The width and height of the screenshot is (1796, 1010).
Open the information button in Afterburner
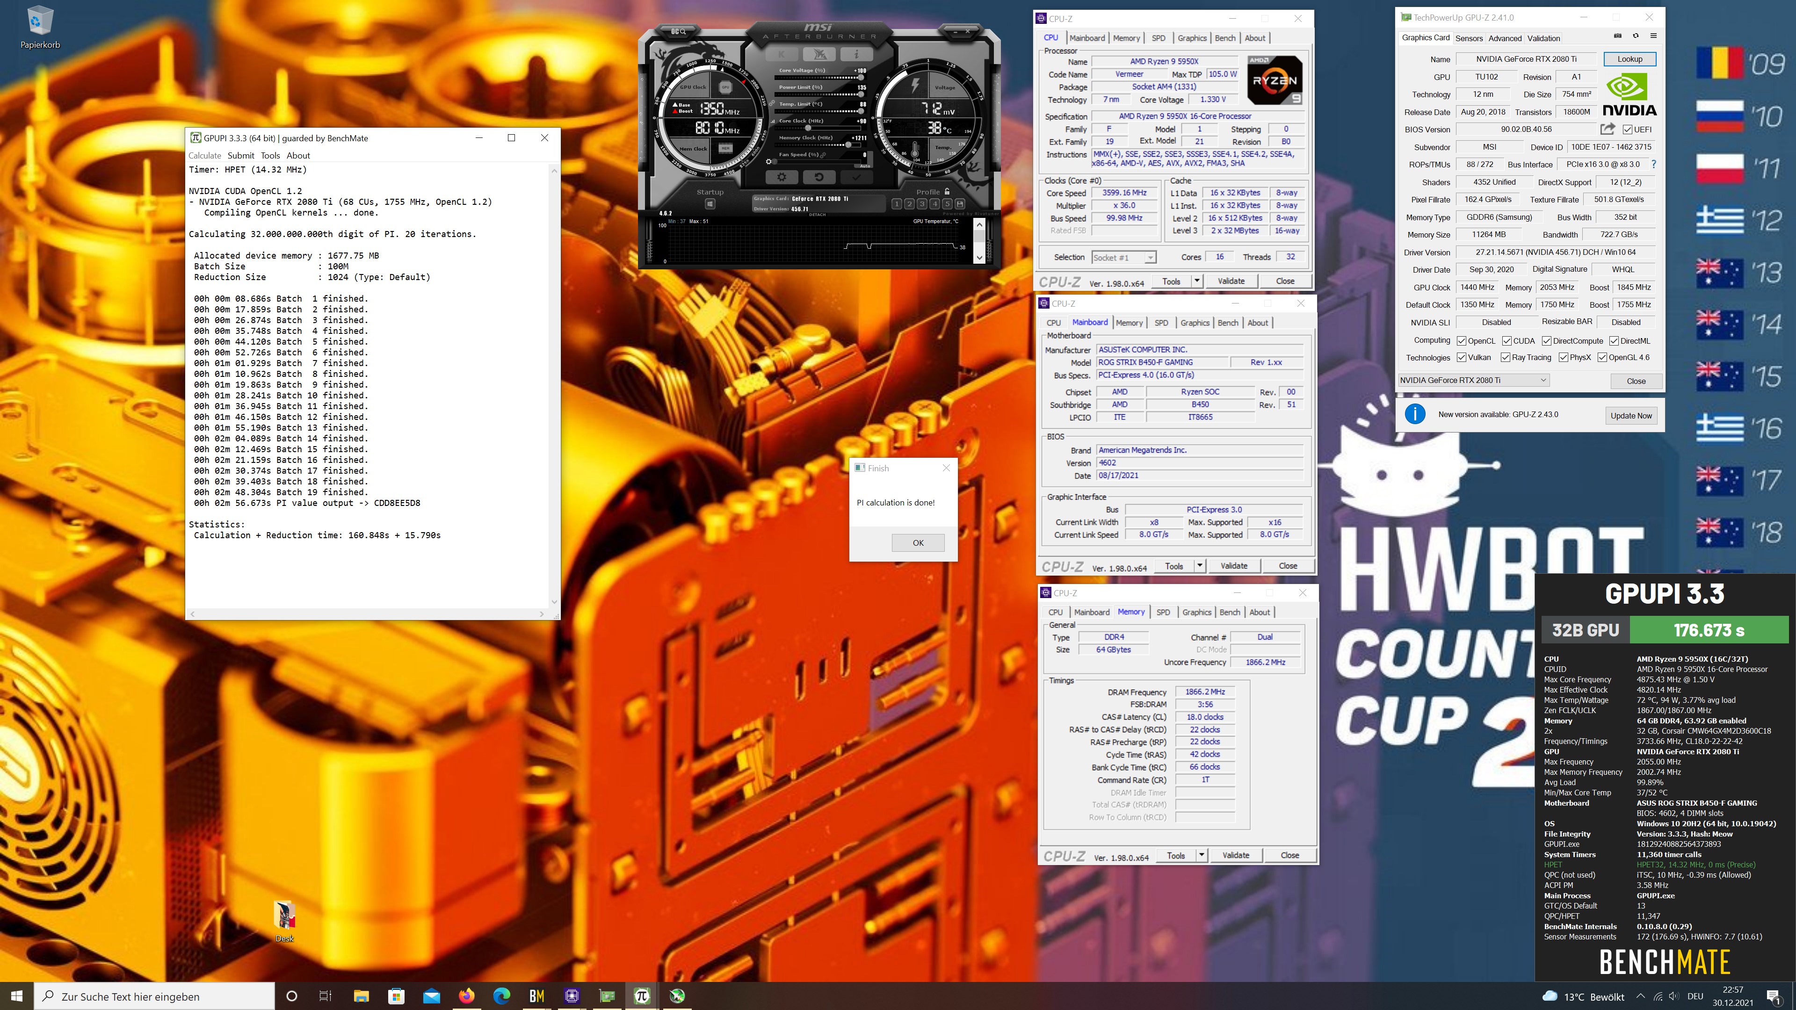856,54
